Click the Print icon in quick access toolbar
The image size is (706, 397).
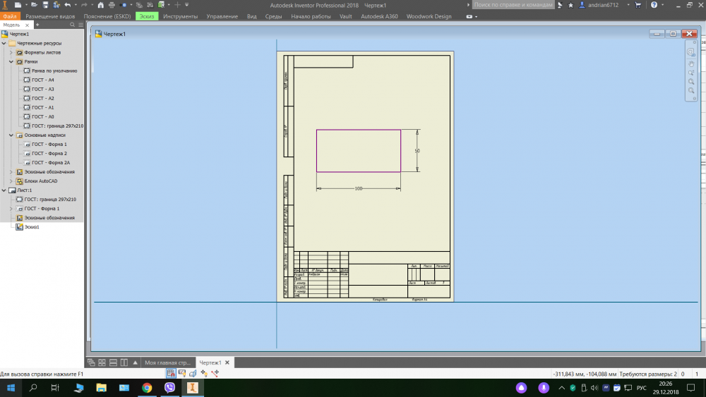(111, 5)
